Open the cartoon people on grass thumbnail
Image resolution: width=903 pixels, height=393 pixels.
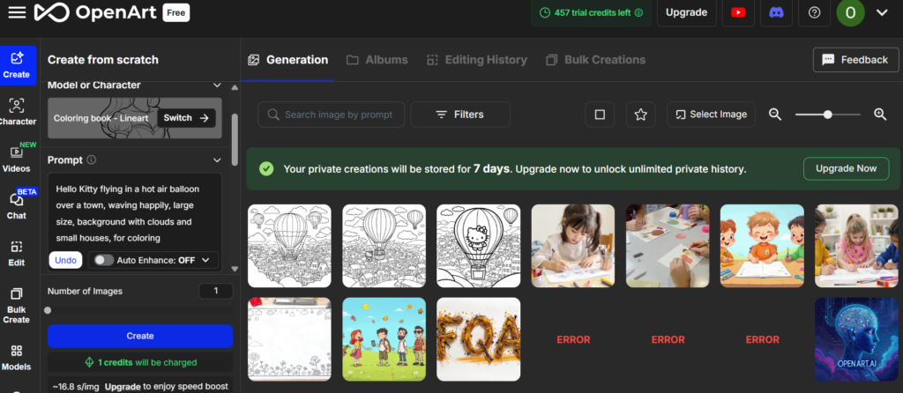384,339
